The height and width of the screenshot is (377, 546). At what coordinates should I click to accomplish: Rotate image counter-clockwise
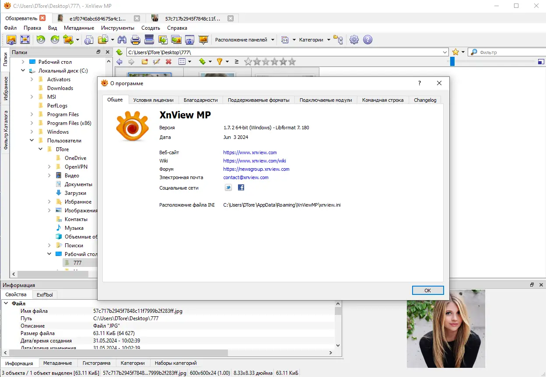click(41, 40)
